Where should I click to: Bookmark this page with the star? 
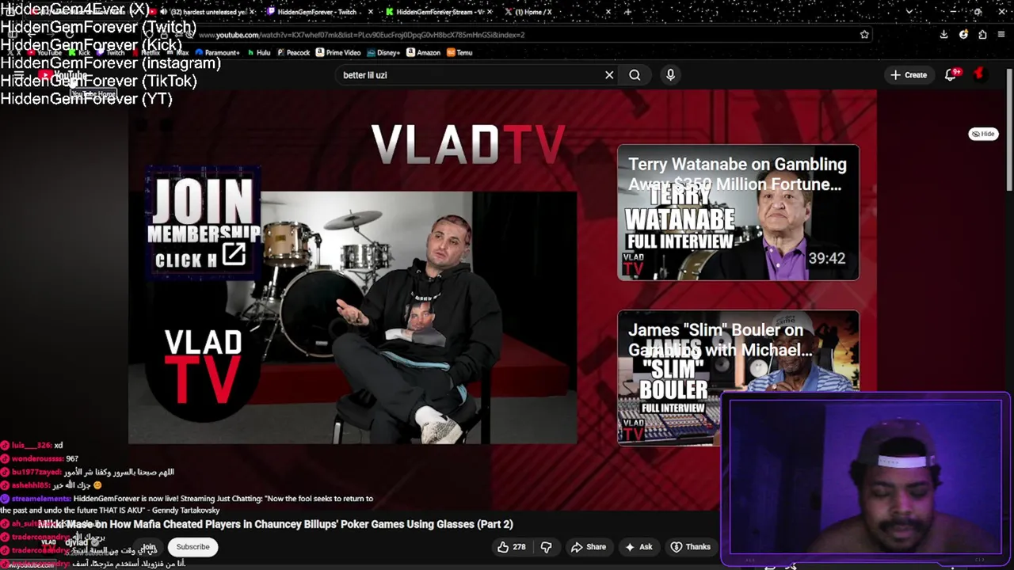pos(864,35)
